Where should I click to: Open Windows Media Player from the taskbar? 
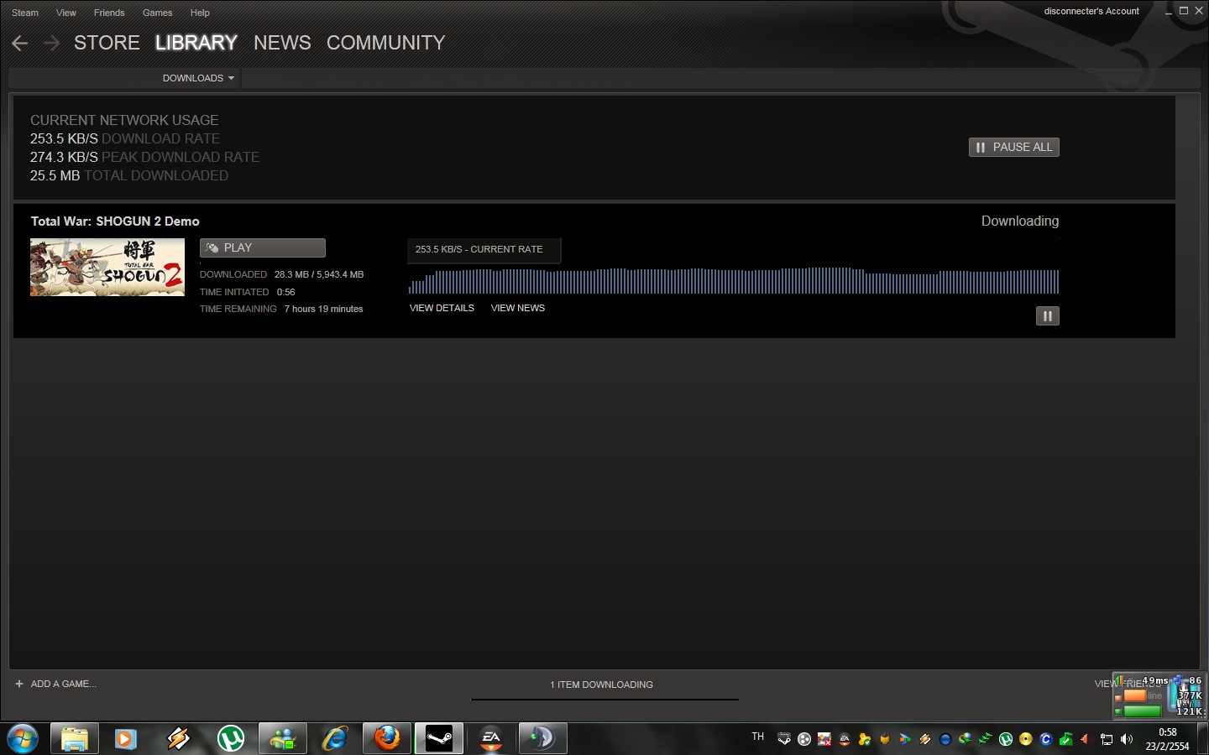[x=126, y=739]
